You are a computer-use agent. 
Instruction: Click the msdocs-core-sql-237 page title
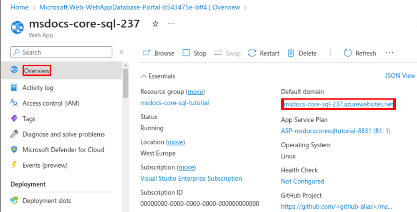pyautogui.click(x=84, y=24)
